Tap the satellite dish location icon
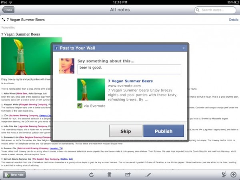Image resolution: width=240 pixels, height=180 pixels. (x=224, y=174)
